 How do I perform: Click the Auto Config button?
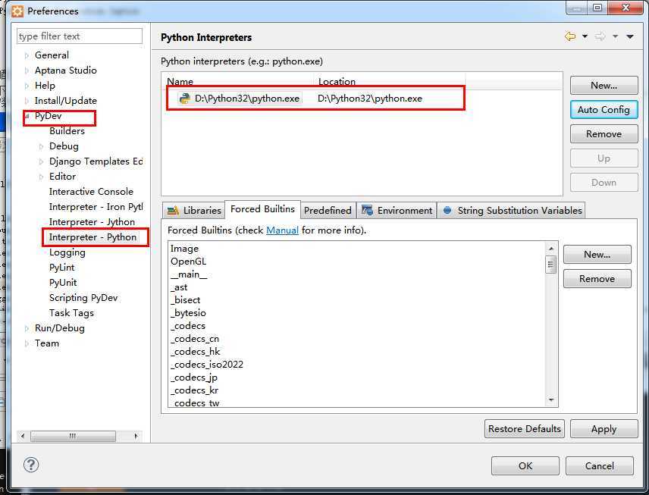click(604, 110)
